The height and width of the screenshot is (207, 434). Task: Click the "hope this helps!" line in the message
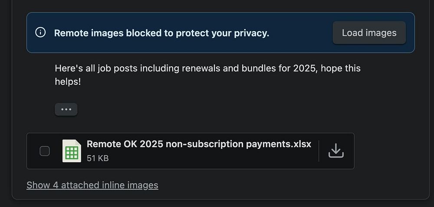point(68,82)
